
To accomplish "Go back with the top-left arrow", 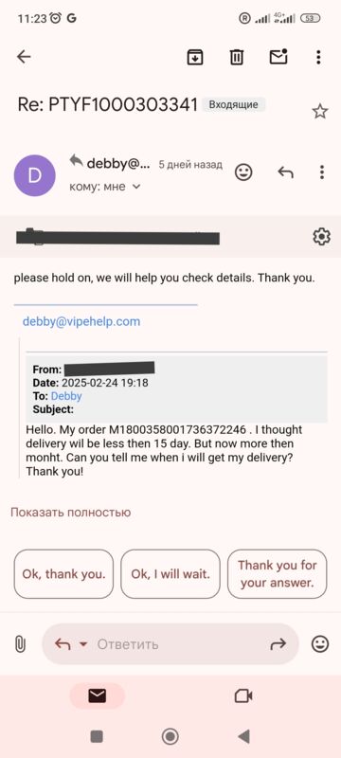I will [24, 57].
